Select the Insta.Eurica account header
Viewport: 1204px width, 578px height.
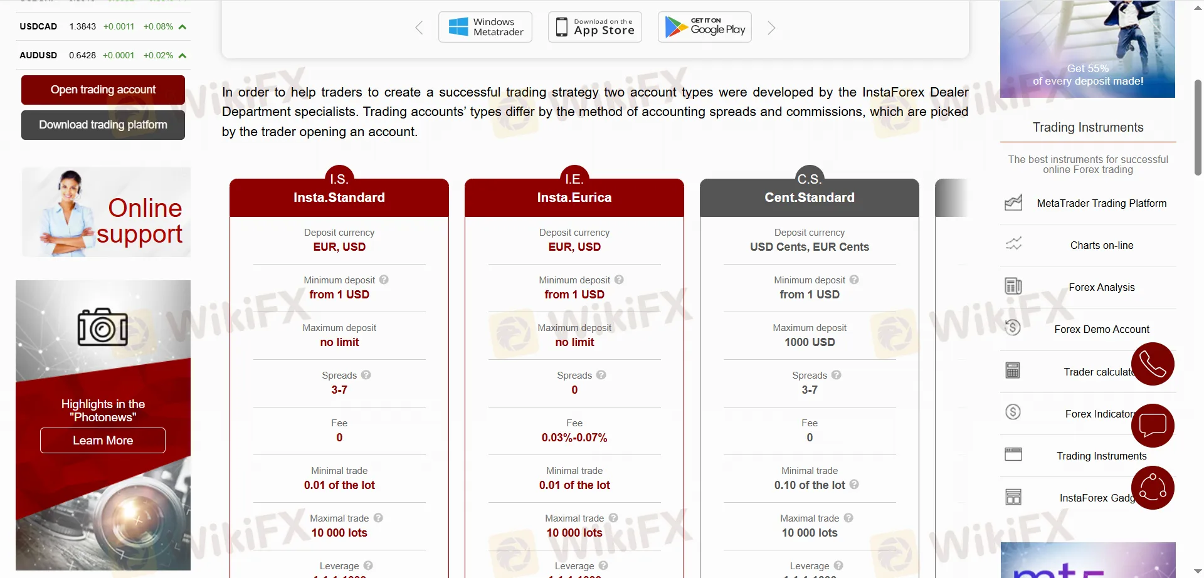pos(574,198)
